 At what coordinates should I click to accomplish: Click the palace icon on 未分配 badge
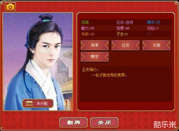(29, 103)
